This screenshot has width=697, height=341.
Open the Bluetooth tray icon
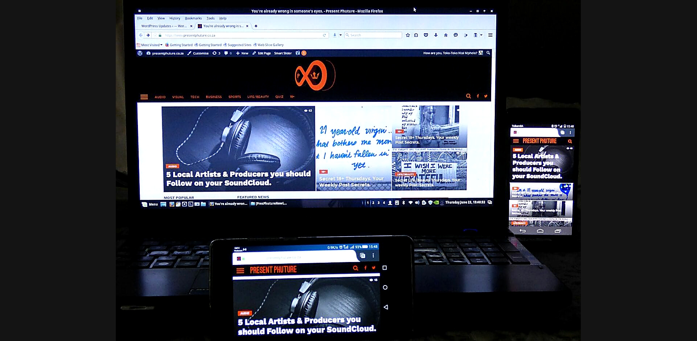(404, 203)
